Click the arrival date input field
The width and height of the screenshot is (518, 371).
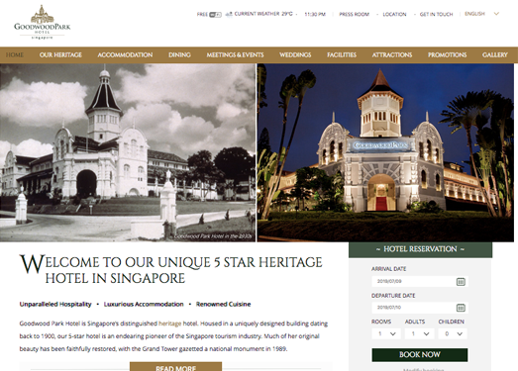point(420,282)
